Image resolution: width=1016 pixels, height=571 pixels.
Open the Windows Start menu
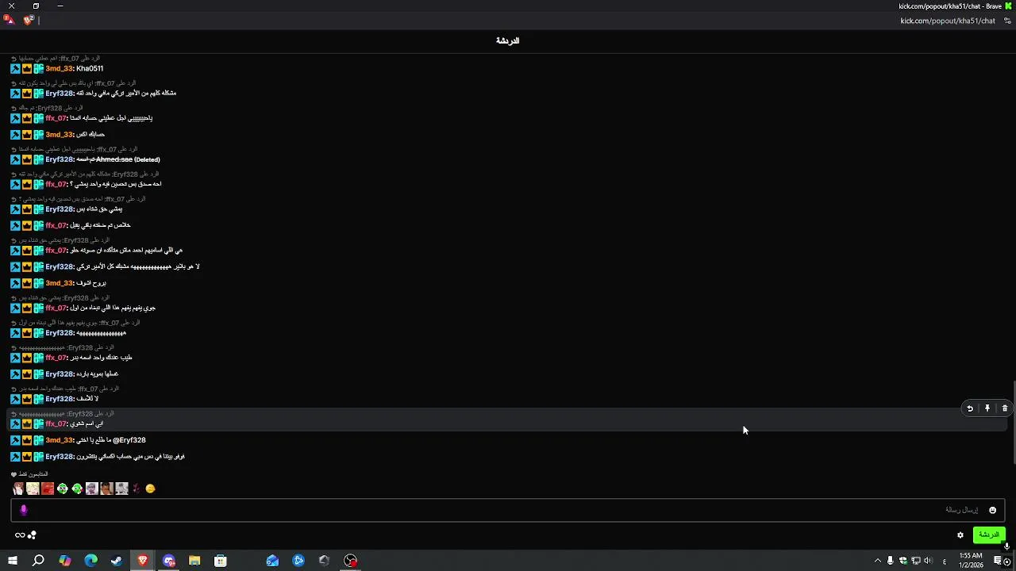[13, 561]
